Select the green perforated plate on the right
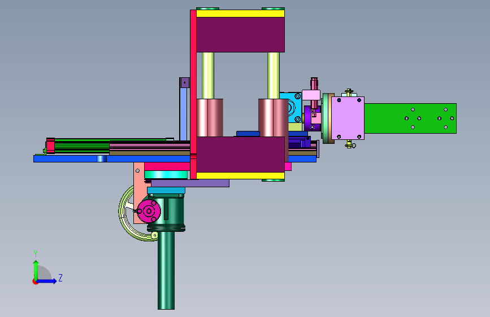The image size is (490, 317). (x=410, y=118)
